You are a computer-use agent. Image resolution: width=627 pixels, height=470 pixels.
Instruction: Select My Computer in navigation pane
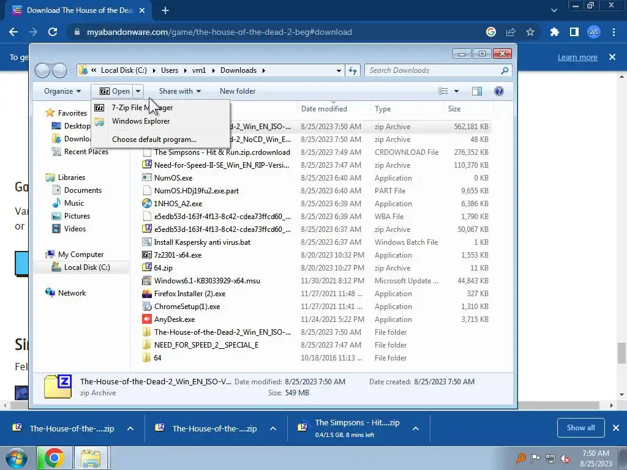coord(80,255)
